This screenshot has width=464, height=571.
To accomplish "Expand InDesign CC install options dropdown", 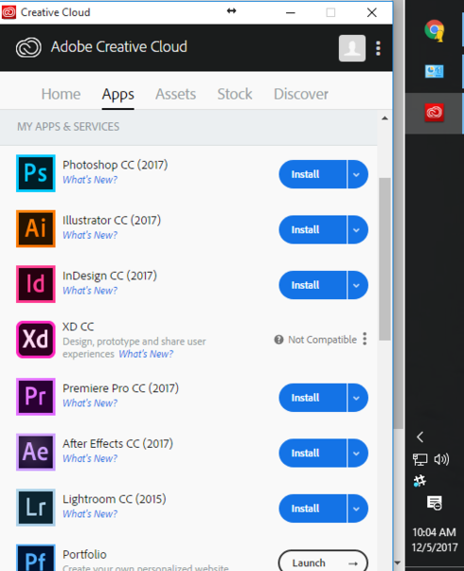I will [357, 285].
